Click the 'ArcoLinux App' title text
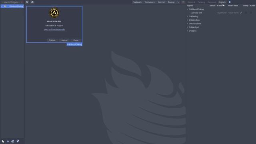Image resolution: width=256 pixels, height=144 pixels. [x=54, y=21]
